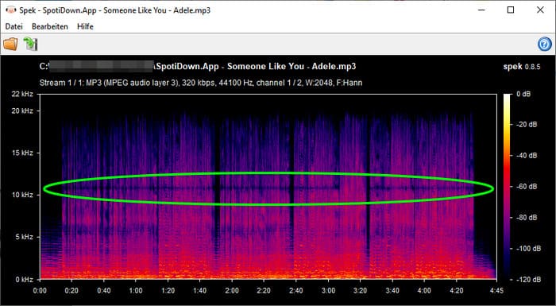This screenshot has width=556, height=306.
Task: Click the '-60 dB' scale label
Action: tap(526, 186)
